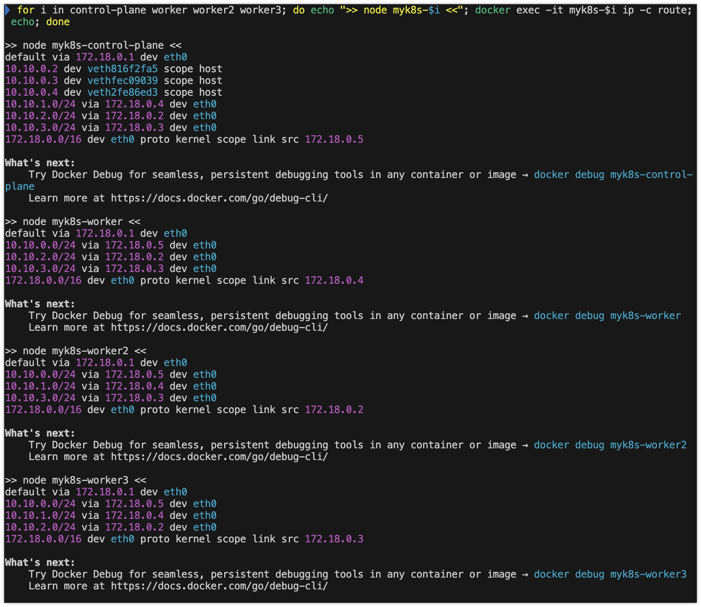
Task: Select interface name vethfec09039
Action: tap(123, 81)
